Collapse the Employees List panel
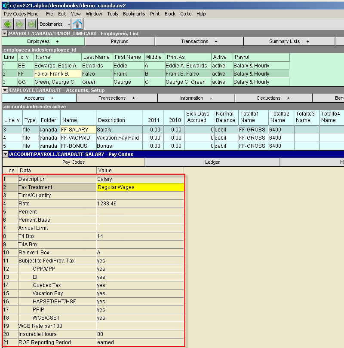Viewport: 344px width, 348px height. coord(5,34)
